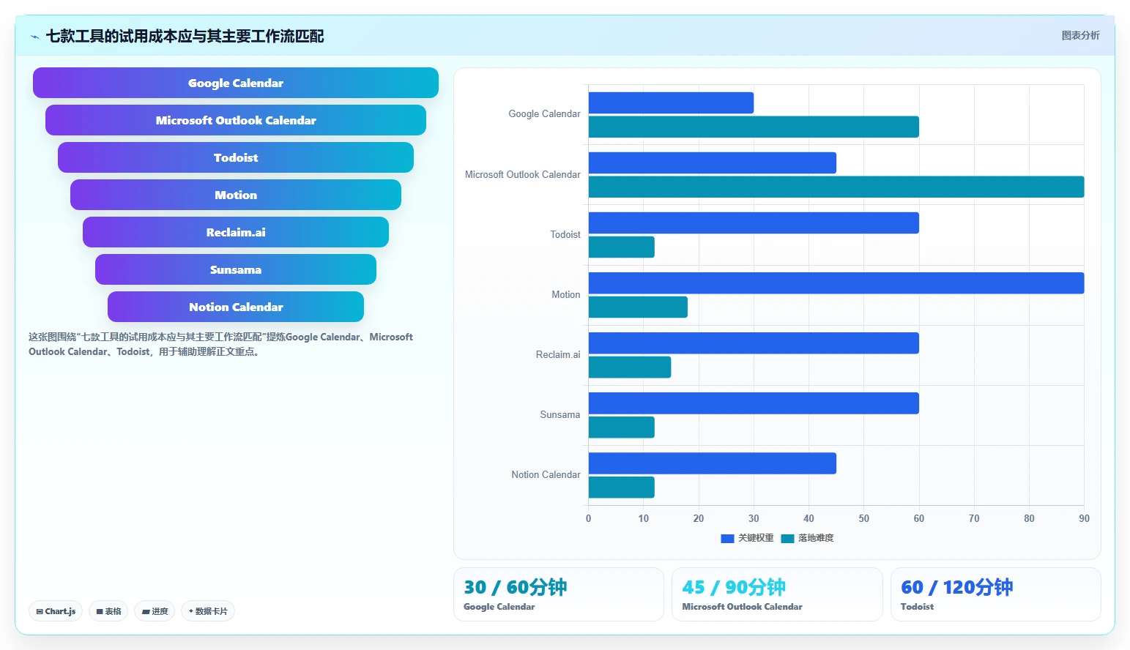Click Reclaim.ai's teal 落地难度 chart bar
This screenshot has height=650, width=1130.
pos(630,367)
